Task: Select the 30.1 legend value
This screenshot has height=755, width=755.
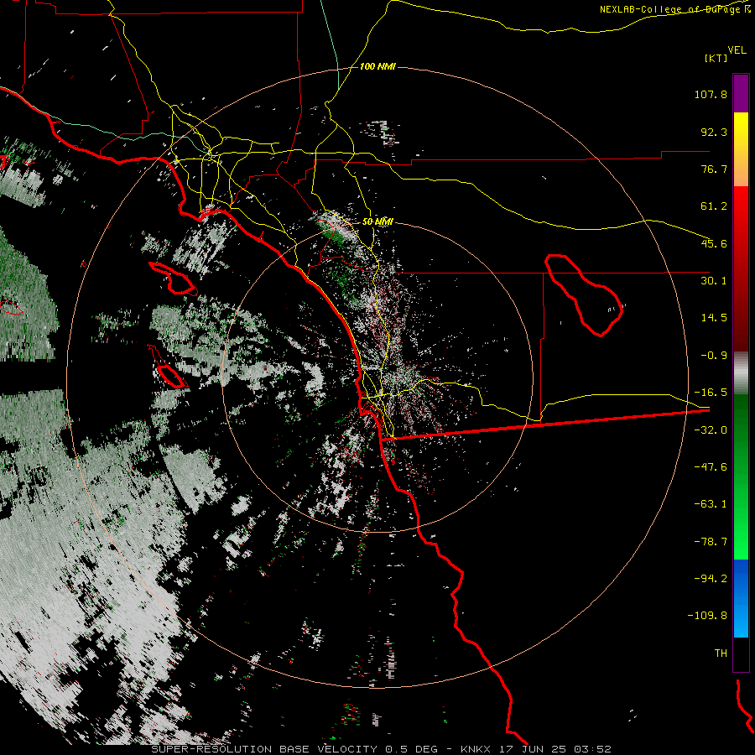Action: coord(714,281)
